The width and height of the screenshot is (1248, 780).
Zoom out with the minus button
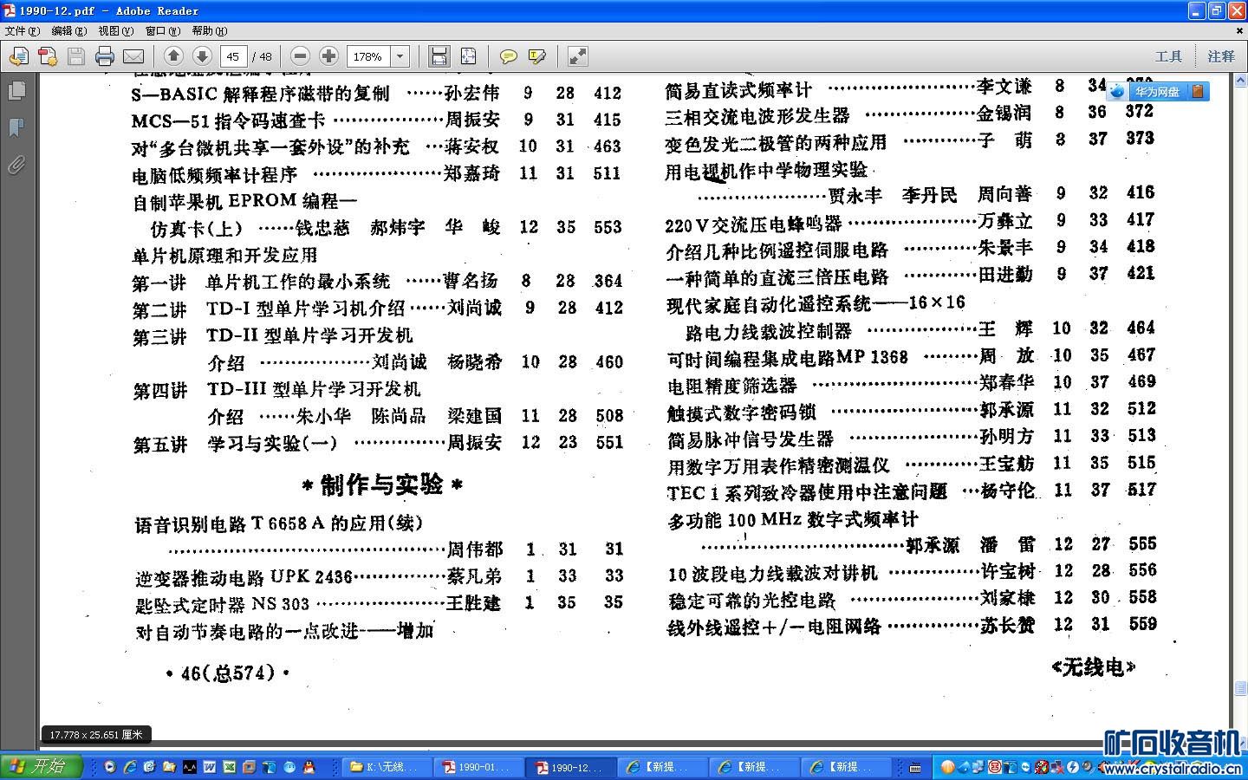tap(301, 56)
